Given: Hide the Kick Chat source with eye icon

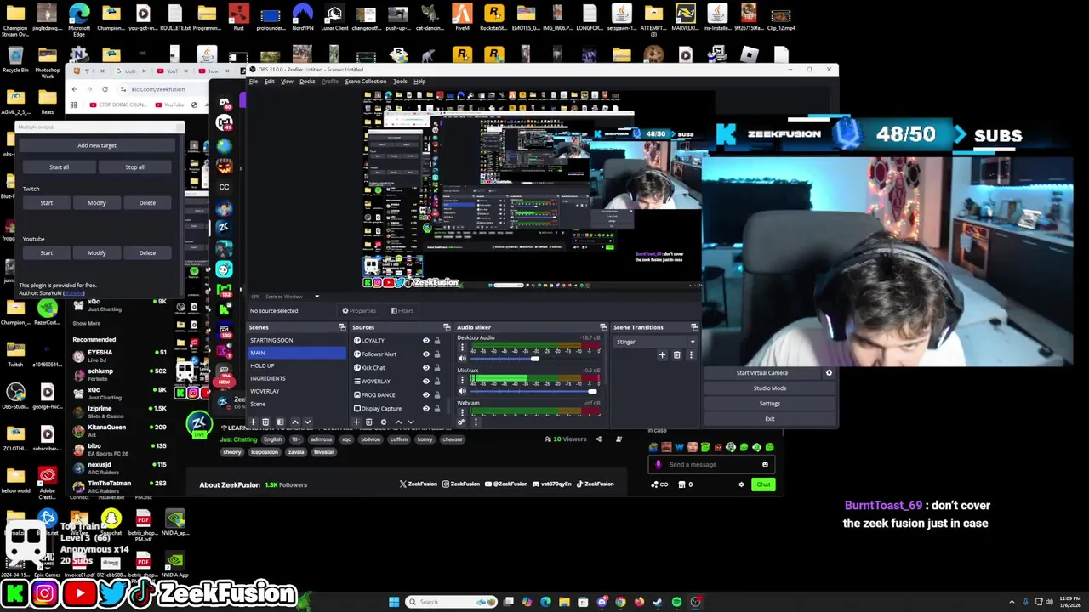Looking at the screenshot, I should (426, 368).
